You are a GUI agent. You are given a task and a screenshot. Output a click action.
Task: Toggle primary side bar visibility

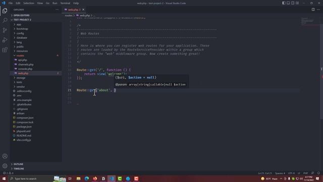point(284,3)
